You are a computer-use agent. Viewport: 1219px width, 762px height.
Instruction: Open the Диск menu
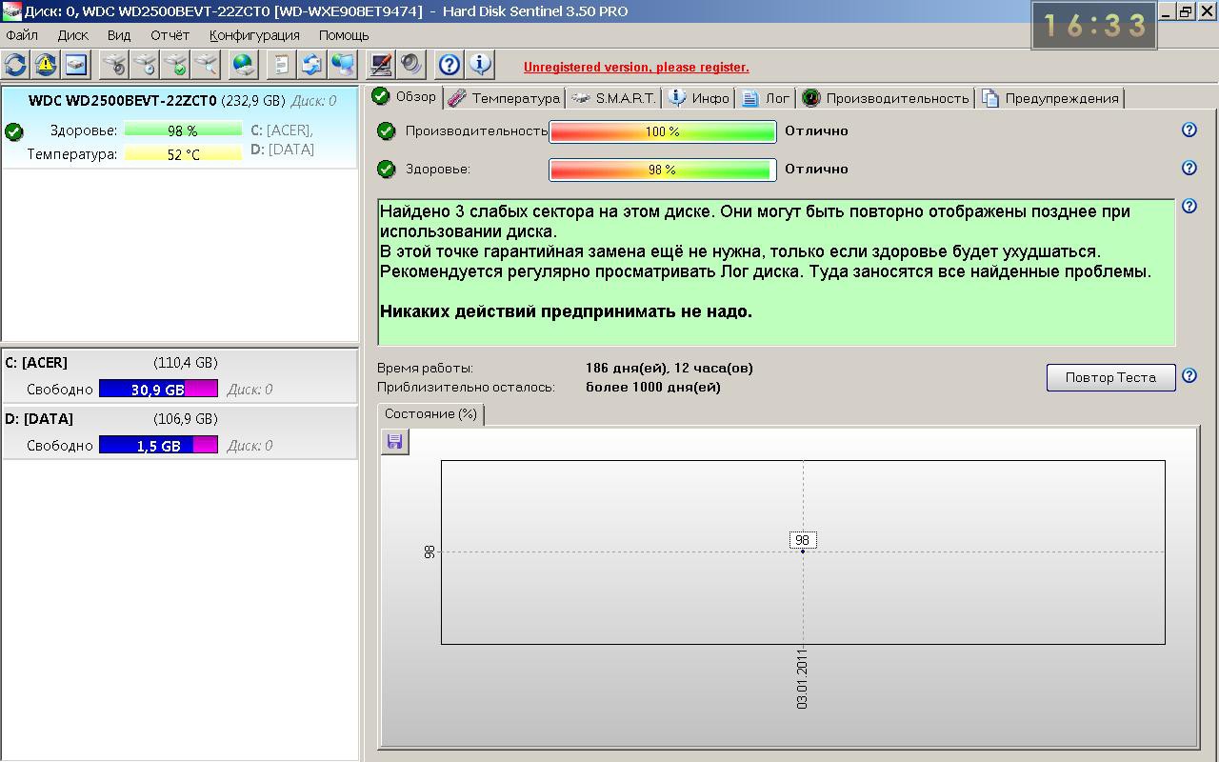pos(73,35)
